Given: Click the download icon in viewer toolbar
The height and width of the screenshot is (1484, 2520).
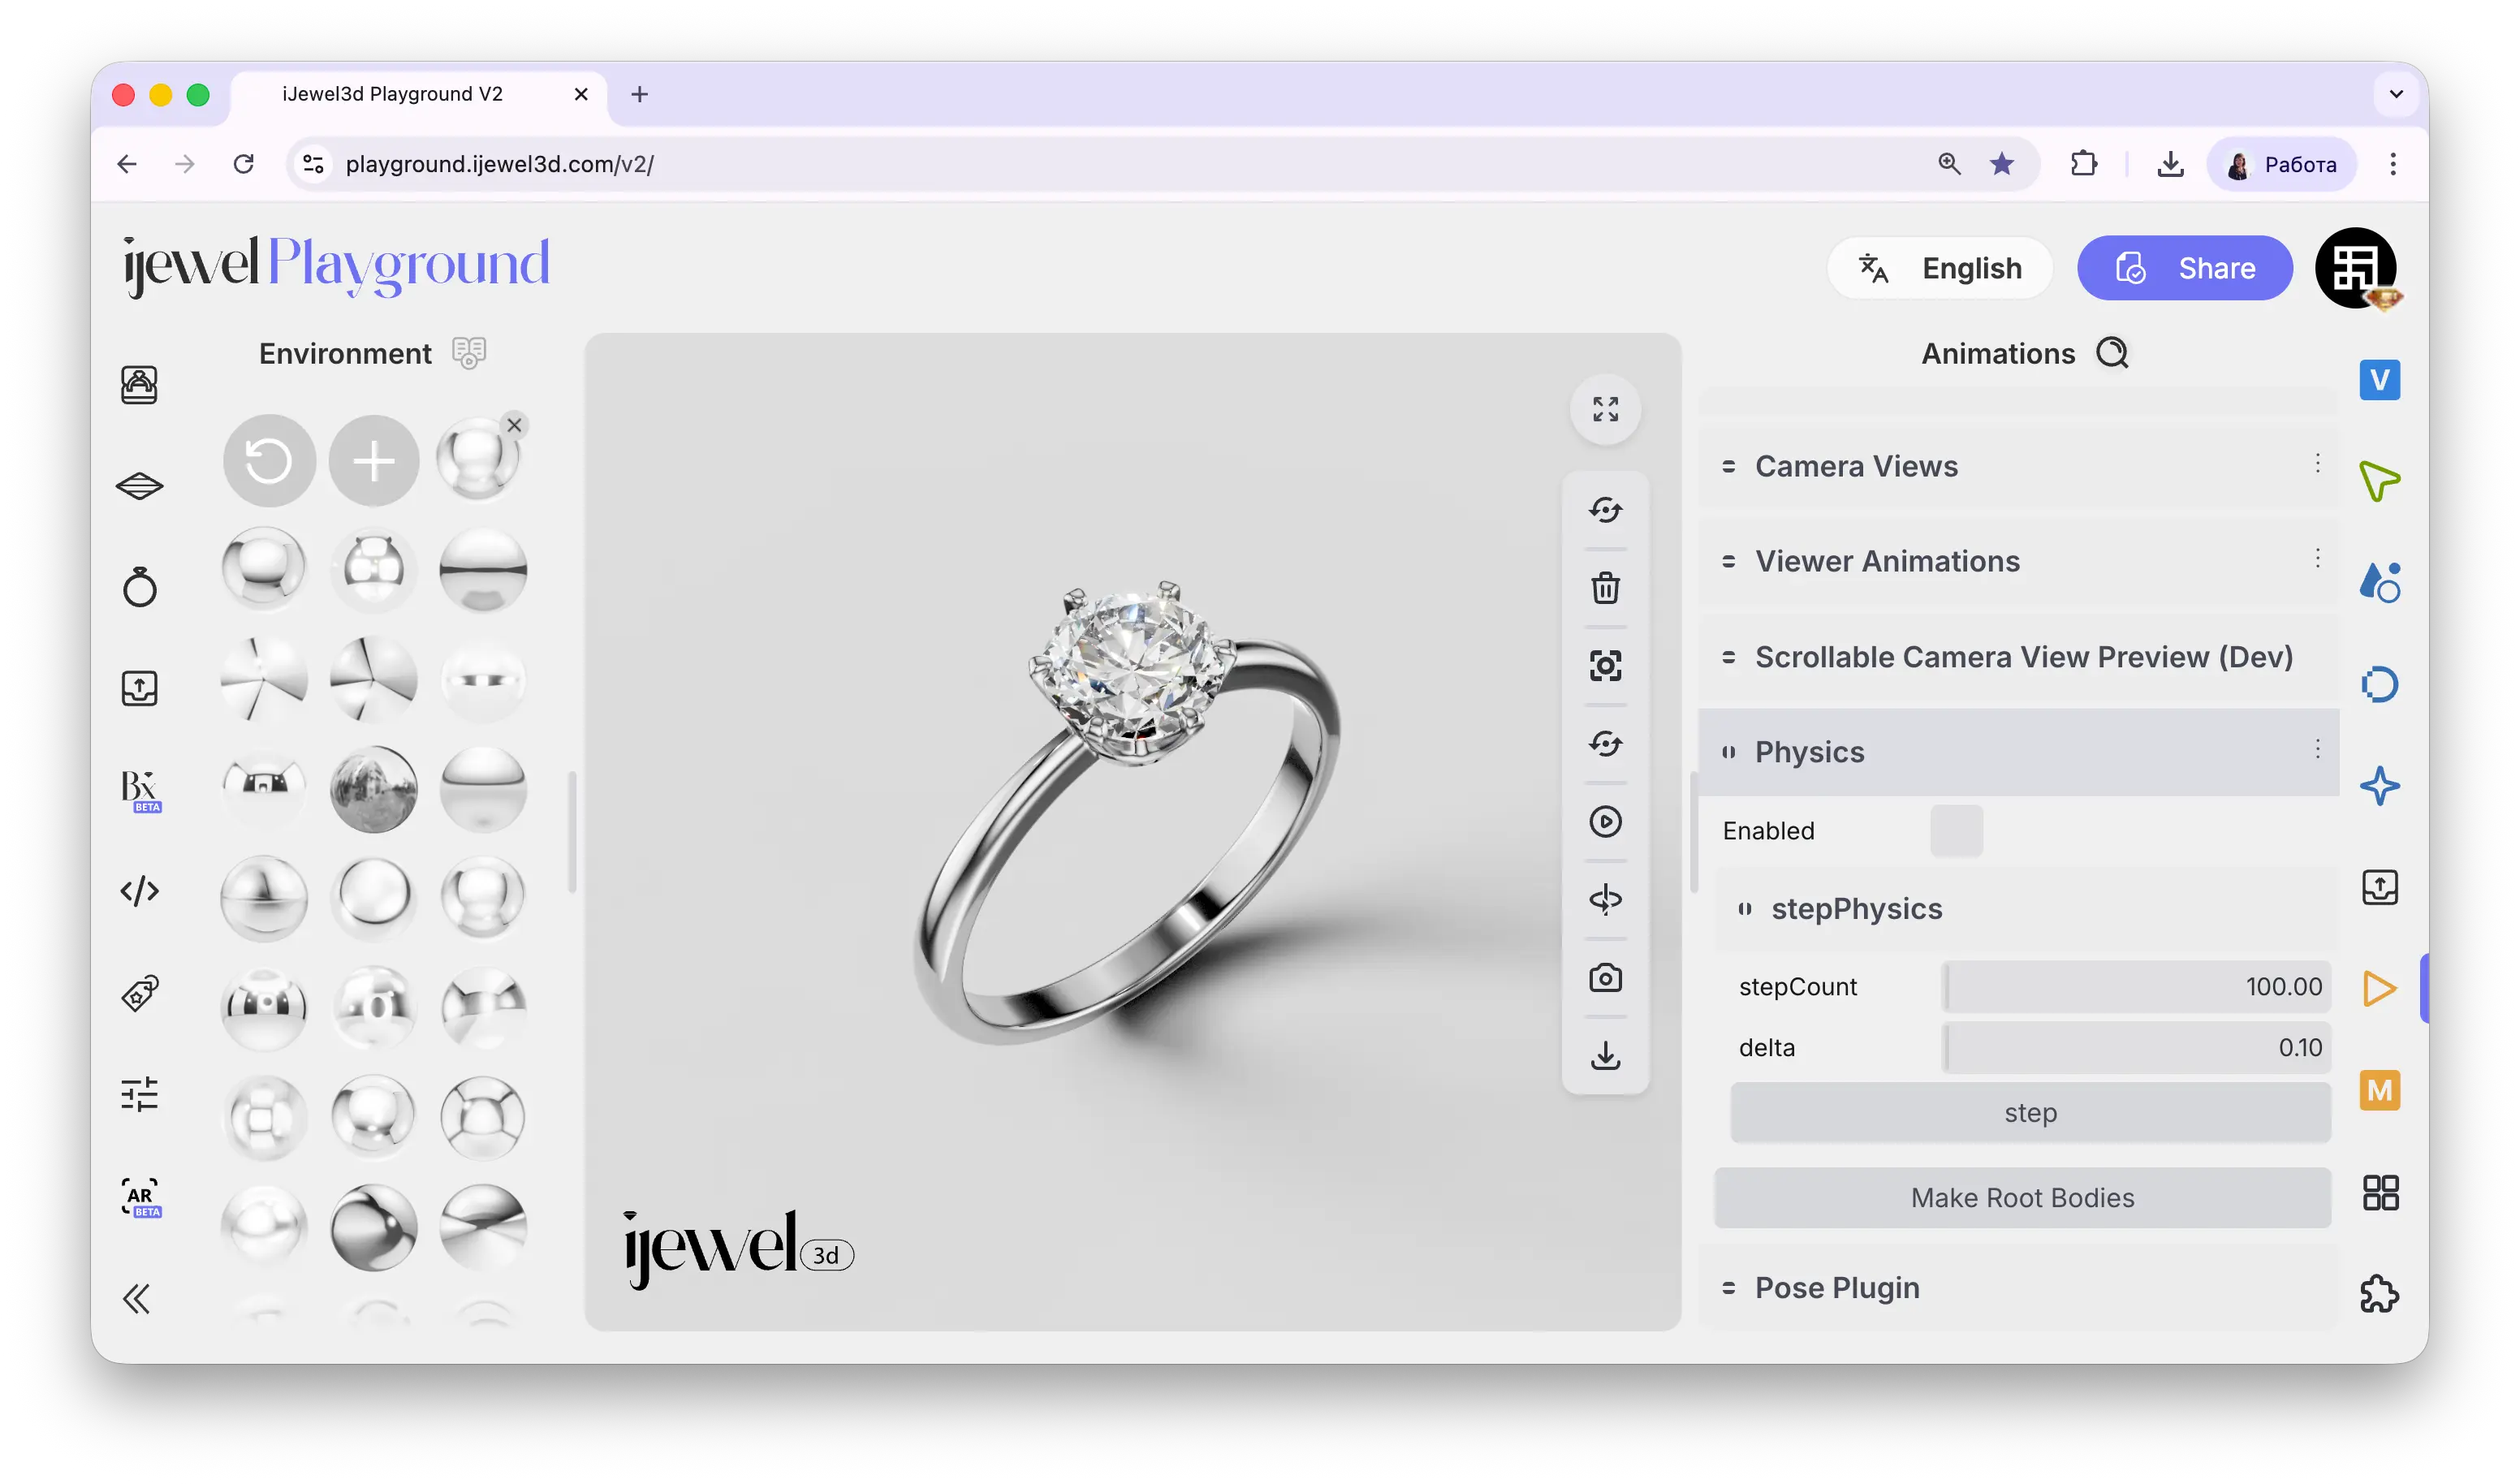Looking at the screenshot, I should point(1605,1056).
